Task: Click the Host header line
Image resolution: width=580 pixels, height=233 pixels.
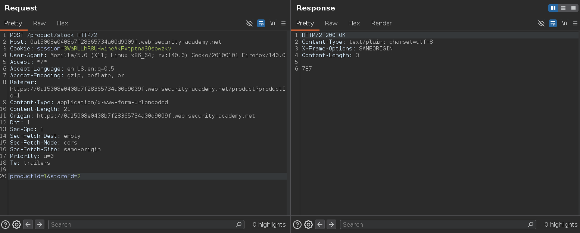Action: coord(116,42)
